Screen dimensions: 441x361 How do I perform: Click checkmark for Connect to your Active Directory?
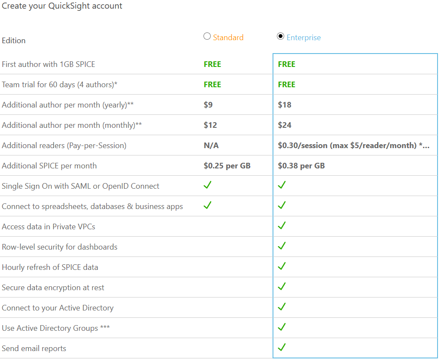coord(282,307)
